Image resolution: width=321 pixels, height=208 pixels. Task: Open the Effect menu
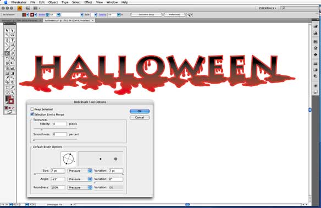tap(88, 2)
